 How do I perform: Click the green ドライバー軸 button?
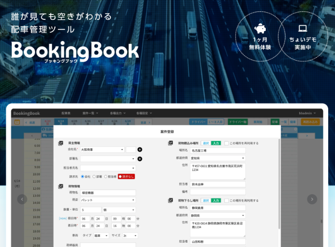(238, 122)
